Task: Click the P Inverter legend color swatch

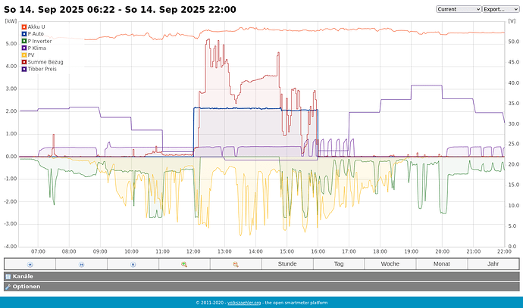Action: point(24,41)
